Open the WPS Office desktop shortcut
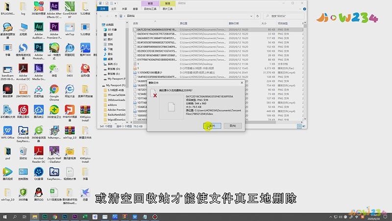The image size is (392, 221). tap(7, 132)
